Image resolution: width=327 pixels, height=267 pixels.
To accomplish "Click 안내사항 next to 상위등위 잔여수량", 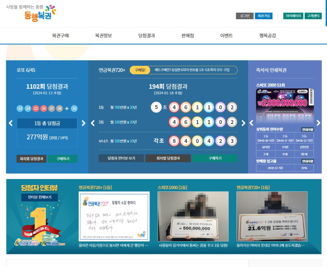I will point(307,130).
